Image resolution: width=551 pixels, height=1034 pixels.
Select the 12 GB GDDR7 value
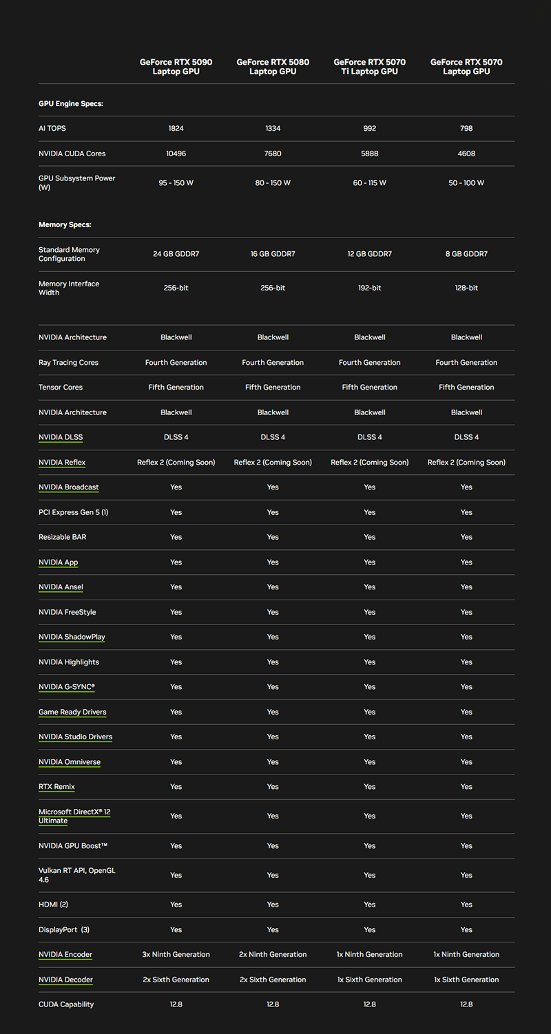[370, 254]
